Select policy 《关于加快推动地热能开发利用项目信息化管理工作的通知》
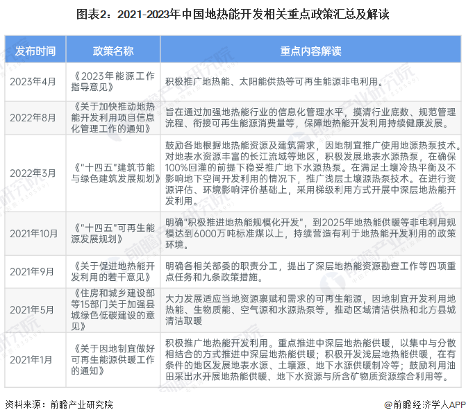This screenshot has height=419, width=466. tap(113, 118)
